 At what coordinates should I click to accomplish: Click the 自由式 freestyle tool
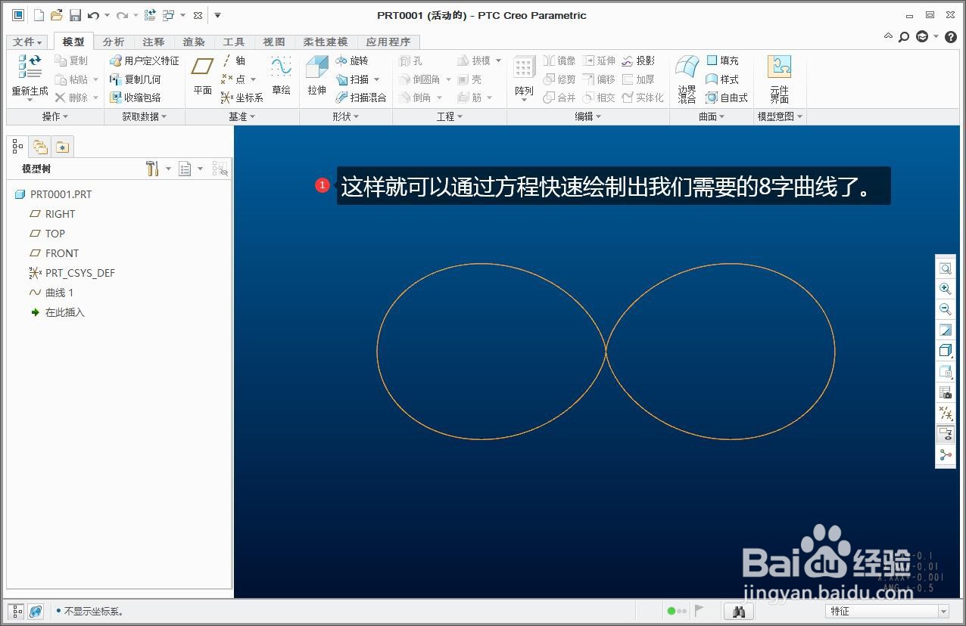point(727,98)
